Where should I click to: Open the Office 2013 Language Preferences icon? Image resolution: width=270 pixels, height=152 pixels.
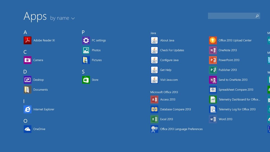(154, 129)
